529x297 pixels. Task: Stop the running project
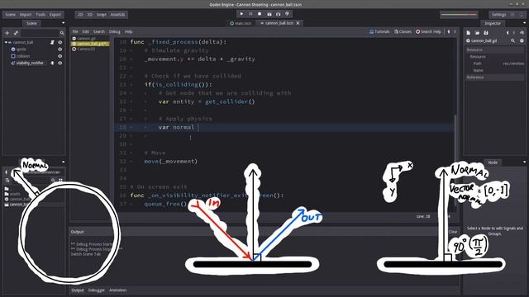[x=260, y=14]
